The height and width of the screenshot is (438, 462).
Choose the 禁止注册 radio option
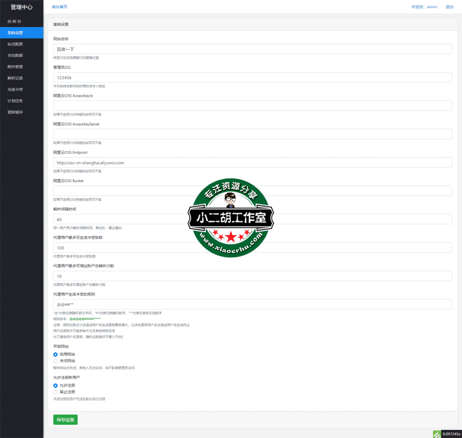55,392
